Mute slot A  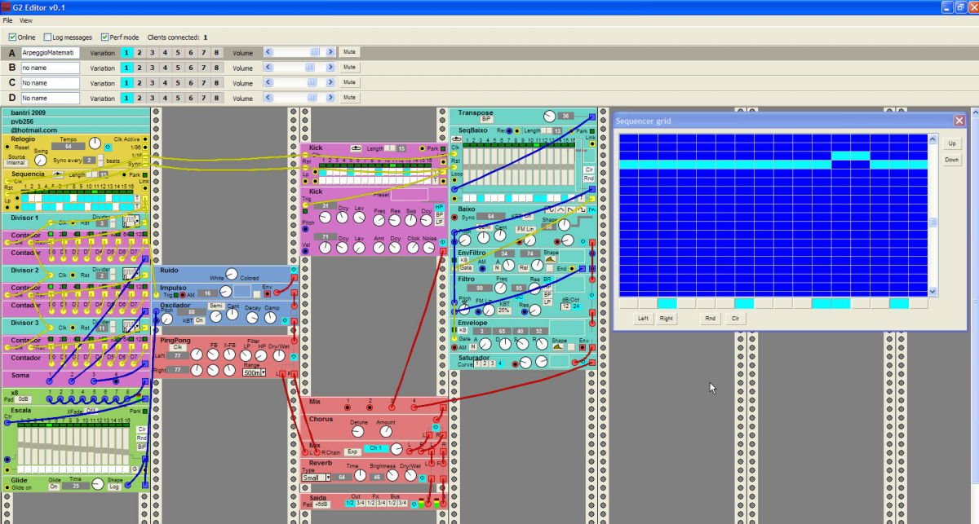[x=349, y=52]
